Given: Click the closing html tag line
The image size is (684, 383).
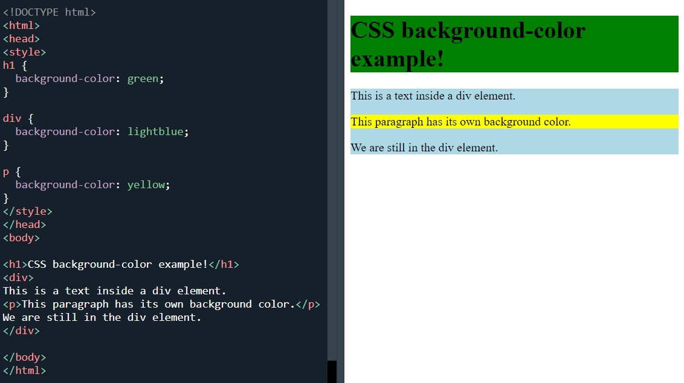Looking at the screenshot, I should point(24,370).
